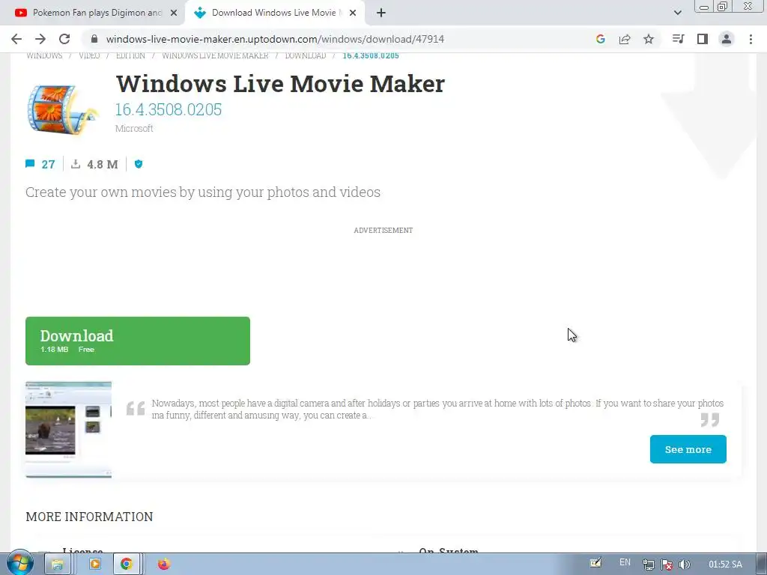Open the tab search dropdown arrow

(677, 13)
